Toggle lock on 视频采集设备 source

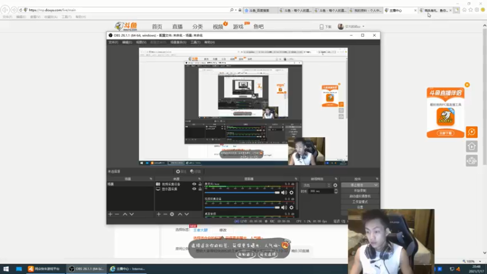click(x=200, y=184)
